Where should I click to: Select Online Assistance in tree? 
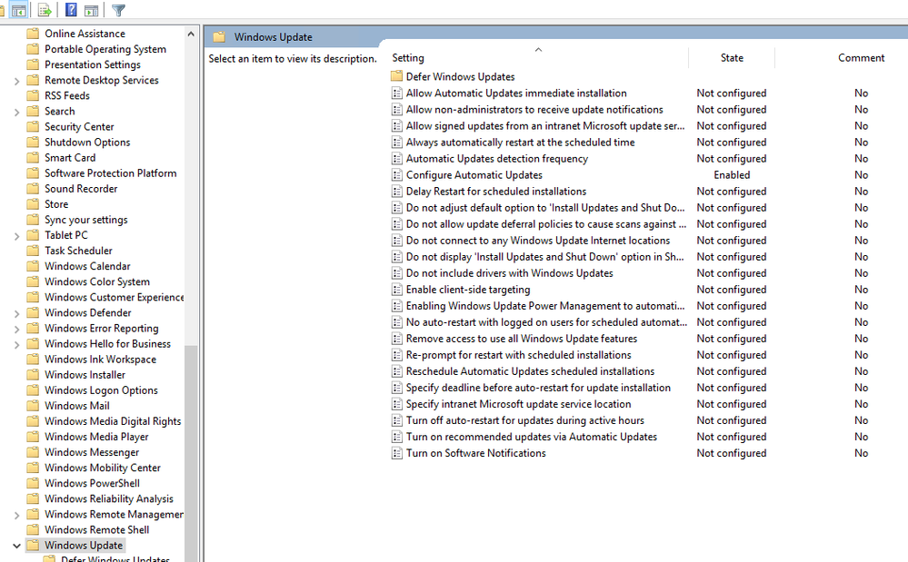pyautogui.click(x=85, y=34)
